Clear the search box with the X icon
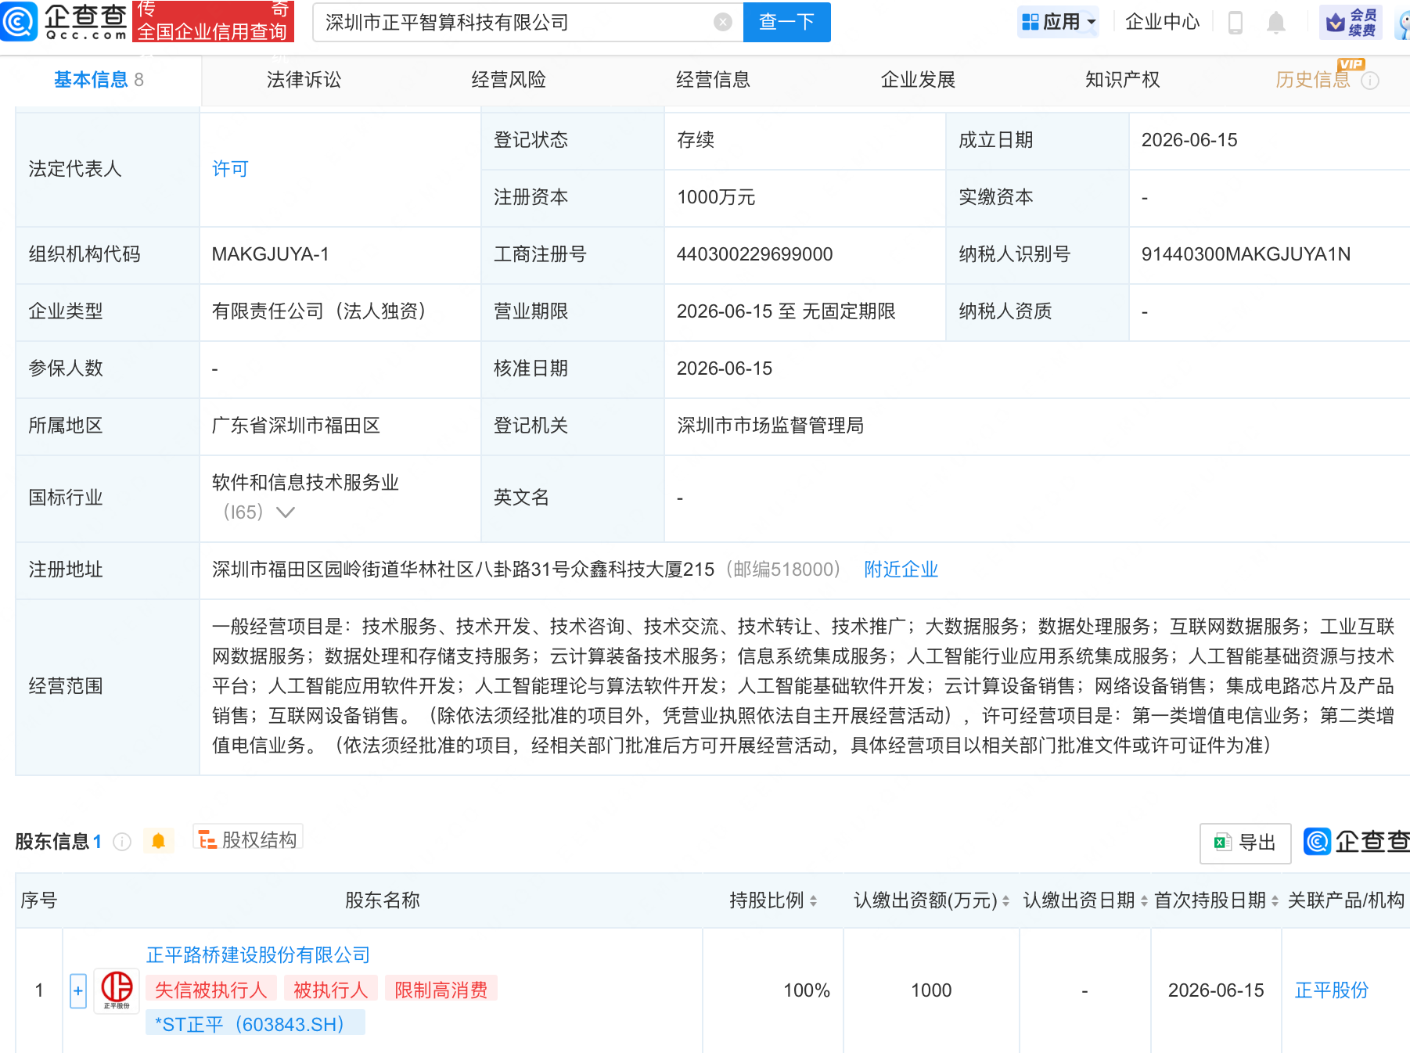 [x=723, y=22]
